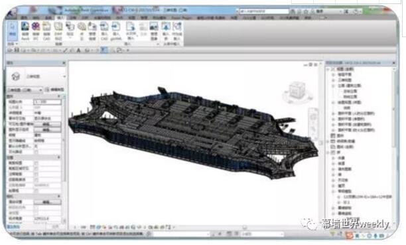Click the Edit button under Camera section
406x245 pixels.
47,202
